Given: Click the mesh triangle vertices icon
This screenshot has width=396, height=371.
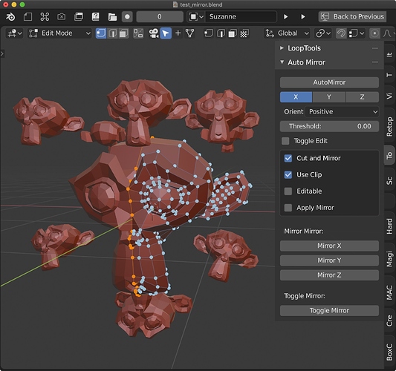Looking at the screenshot, I should (190, 33).
